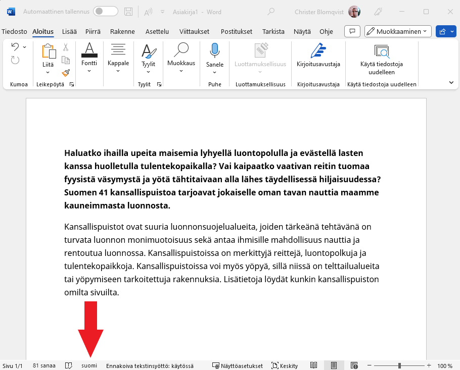The height and width of the screenshot is (370, 460).
Task: Enable Keskity focus mode
Action: [285, 366]
